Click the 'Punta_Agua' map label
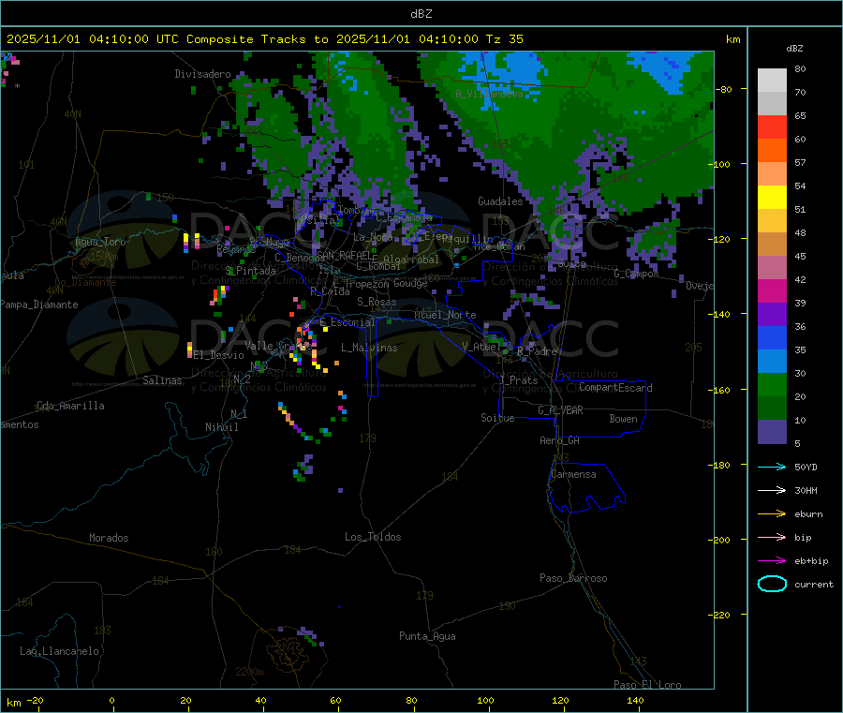This screenshot has width=843, height=713. click(x=427, y=636)
